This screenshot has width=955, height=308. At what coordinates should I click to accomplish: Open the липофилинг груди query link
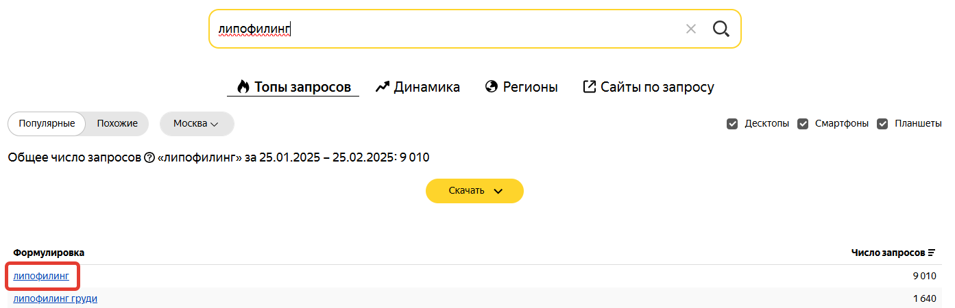coord(55,298)
